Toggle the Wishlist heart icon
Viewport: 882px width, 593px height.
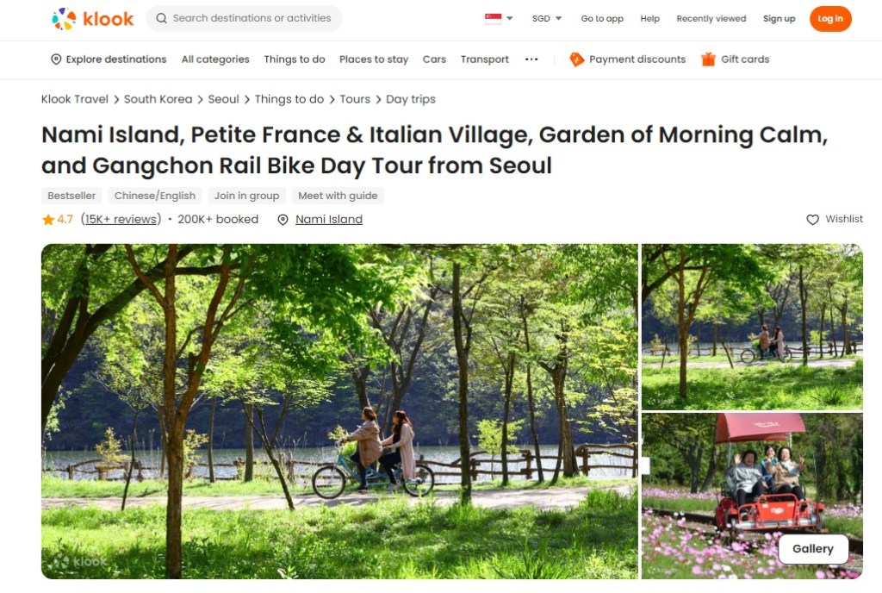pos(812,220)
